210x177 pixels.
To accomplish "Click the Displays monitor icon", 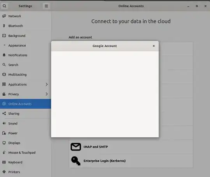I will [4, 143].
